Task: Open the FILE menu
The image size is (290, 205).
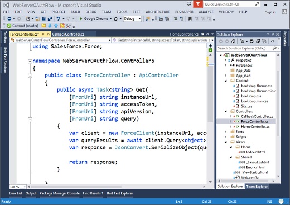Action: (x=6, y=12)
